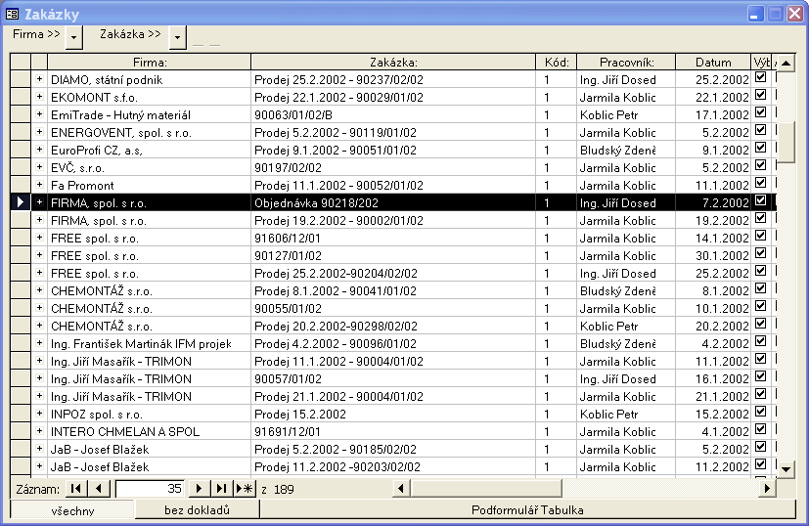Viewport: 809px width, 526px height.
Task: Switch to the bez dokladů tab
Action: (x=197, y=509)
